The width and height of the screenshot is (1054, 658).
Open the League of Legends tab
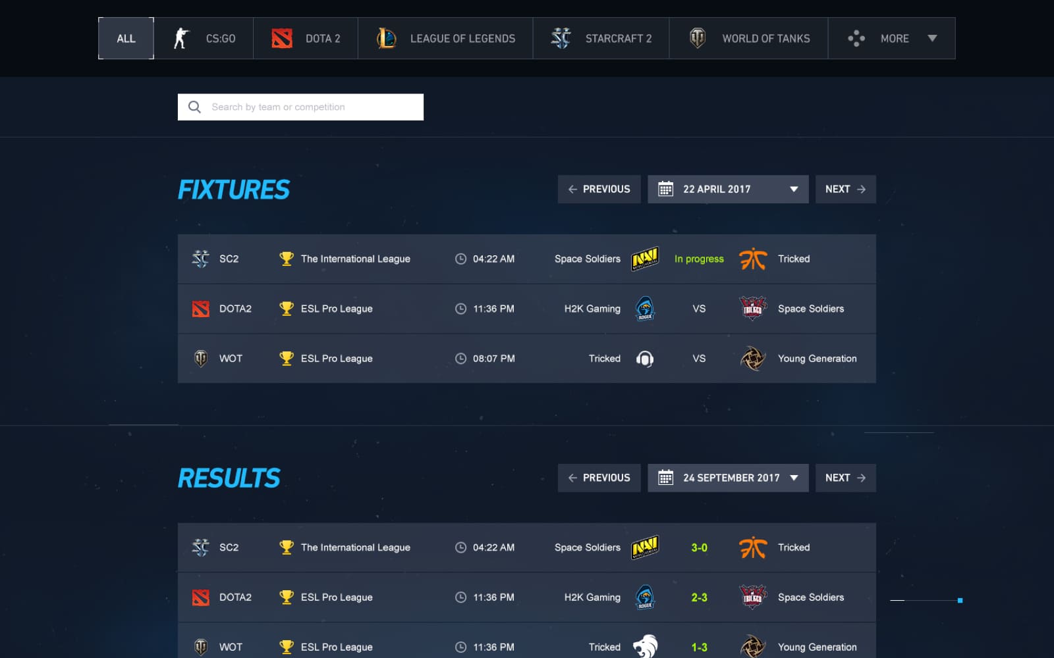click(x=445, y=39)
